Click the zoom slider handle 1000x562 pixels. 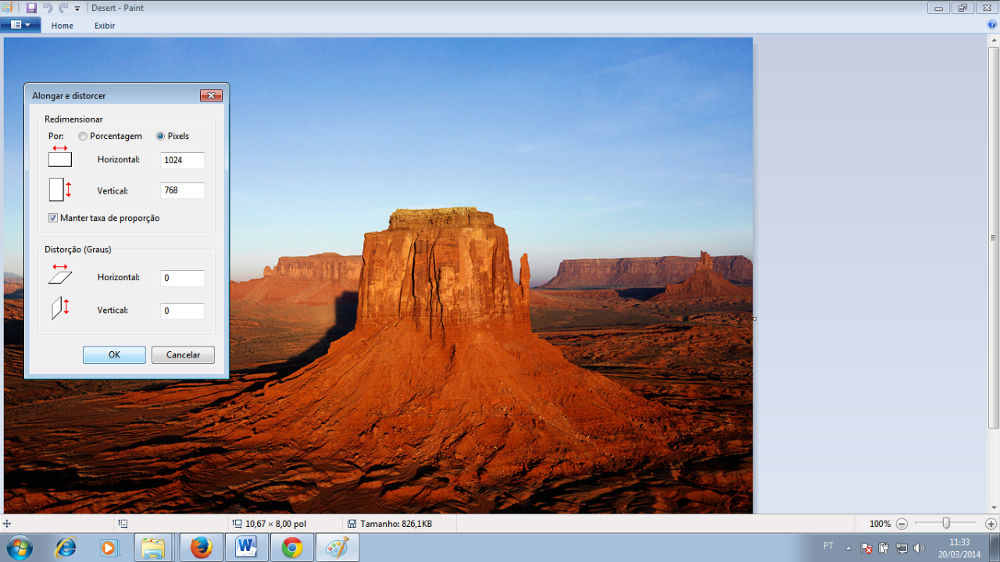point(946,523)
